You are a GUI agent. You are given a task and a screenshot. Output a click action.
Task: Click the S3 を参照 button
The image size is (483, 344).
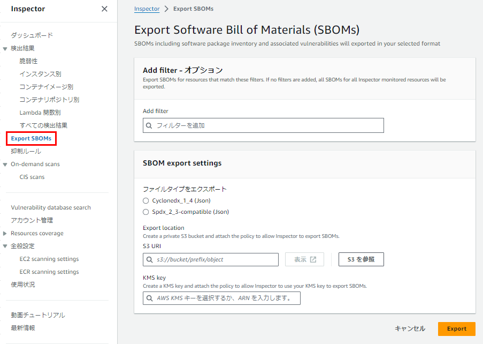pos(361,259)
